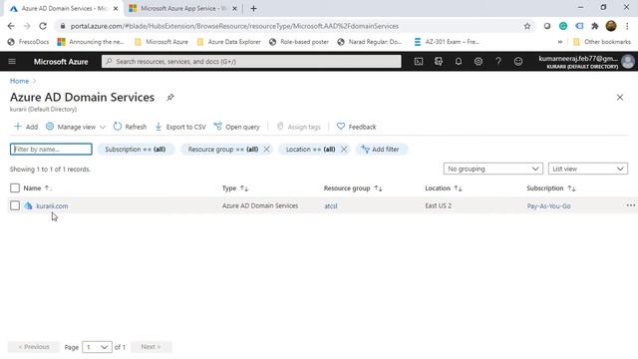This screenshot has height=359, width=638.
Task: Open Directory and subscription filter icon
Action: [x=439, y=62]
